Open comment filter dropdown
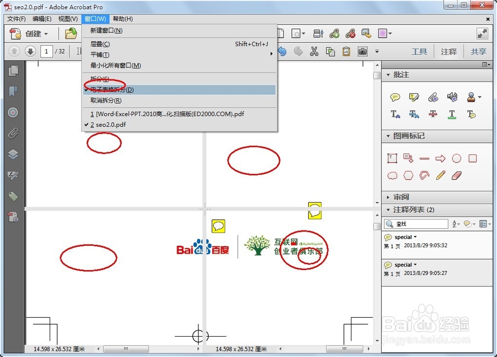 click(x=470, y=224)
